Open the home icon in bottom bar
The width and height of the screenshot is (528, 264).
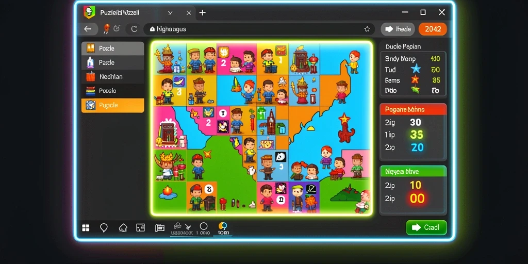[x=123, y=228]
